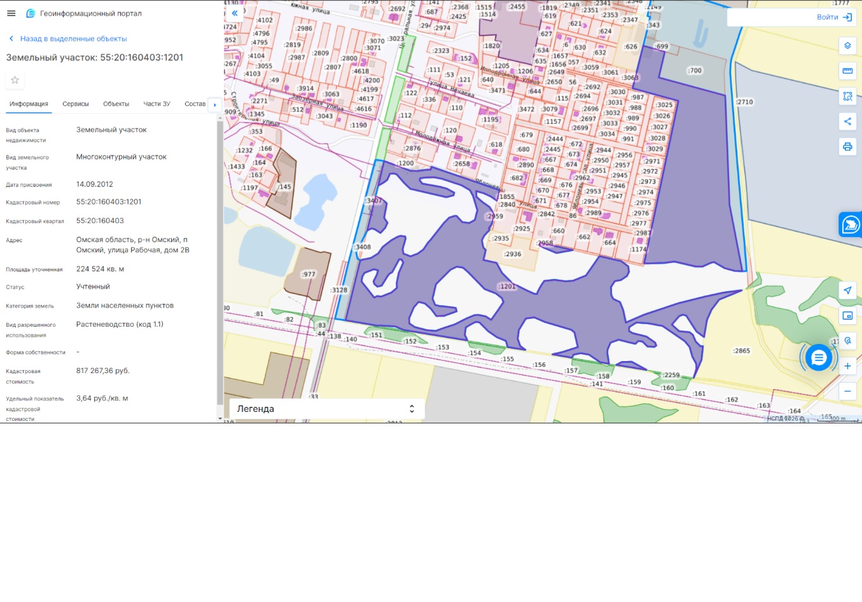Zoom in on the map
This screenshot has width=862, height=602.
[847, 366]
